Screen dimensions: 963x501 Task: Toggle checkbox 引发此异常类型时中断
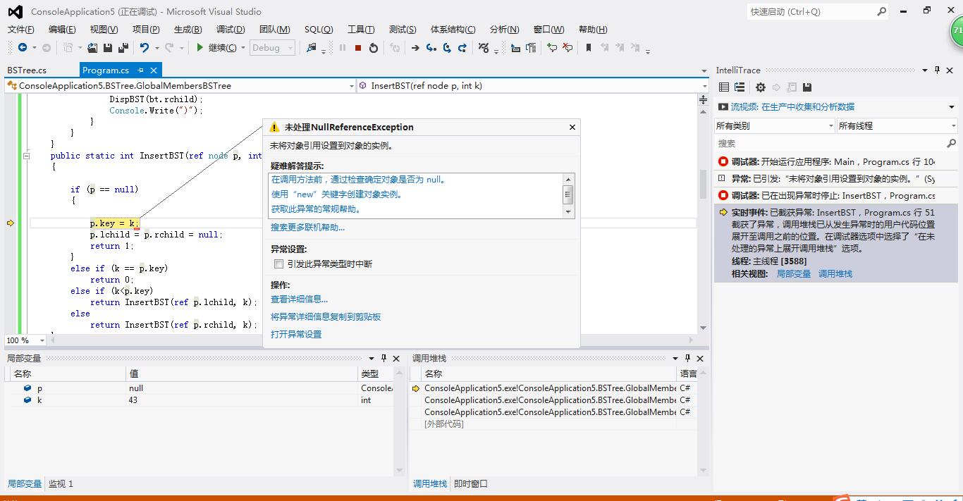point(278,264)
